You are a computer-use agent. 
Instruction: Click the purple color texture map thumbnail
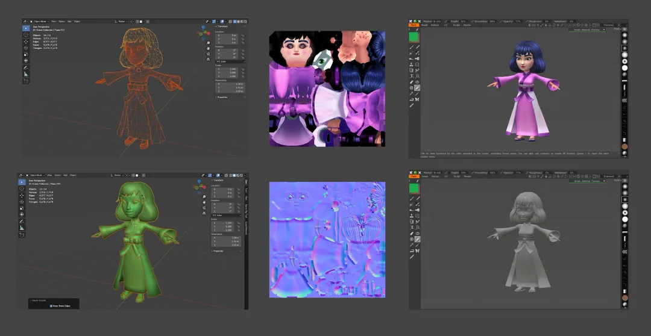pyautogui.click(x=327, y=89)
